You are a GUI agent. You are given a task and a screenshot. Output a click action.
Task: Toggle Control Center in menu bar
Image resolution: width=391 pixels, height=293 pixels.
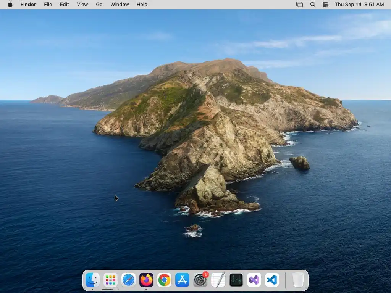[325, 5]
